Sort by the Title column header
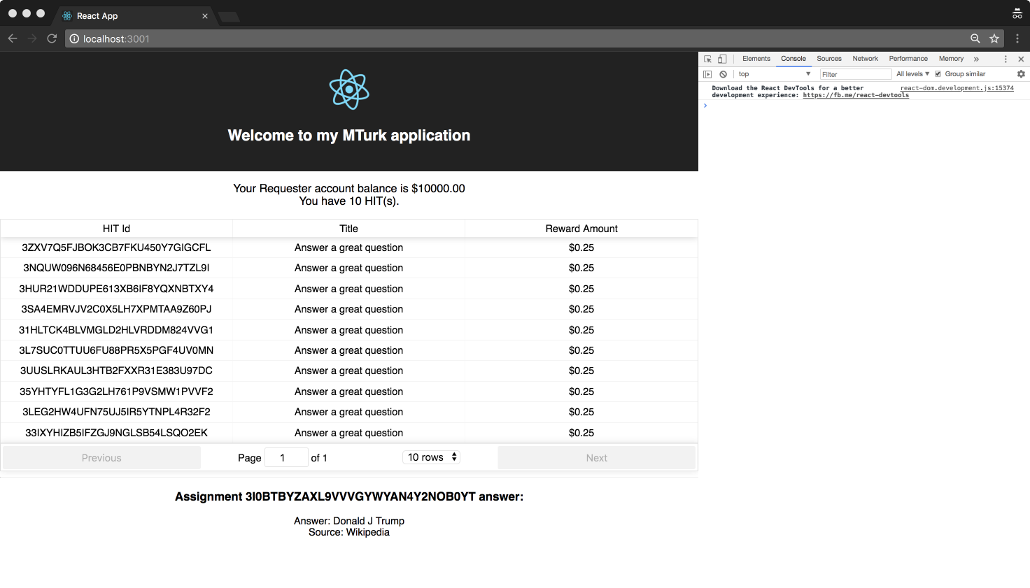This screenshot has height=588, width=1030. point(348,229)
